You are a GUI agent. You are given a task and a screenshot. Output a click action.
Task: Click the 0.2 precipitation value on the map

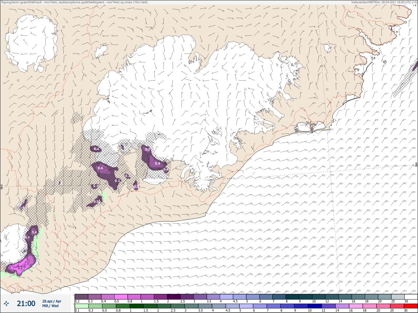tap(128, 176)
